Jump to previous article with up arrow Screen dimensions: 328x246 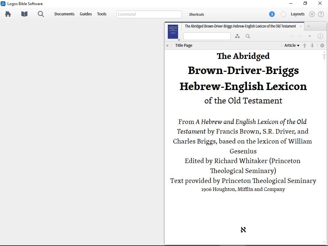305,45
